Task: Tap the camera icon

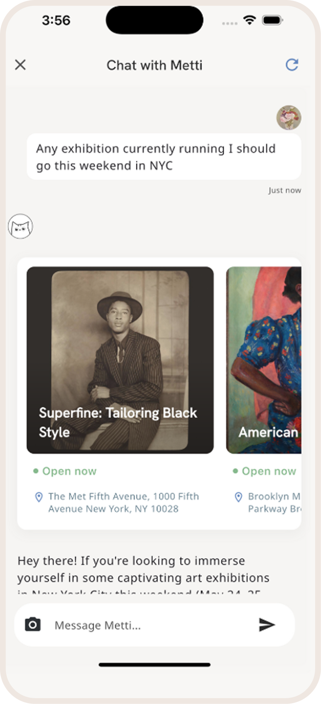Action: 33,625
